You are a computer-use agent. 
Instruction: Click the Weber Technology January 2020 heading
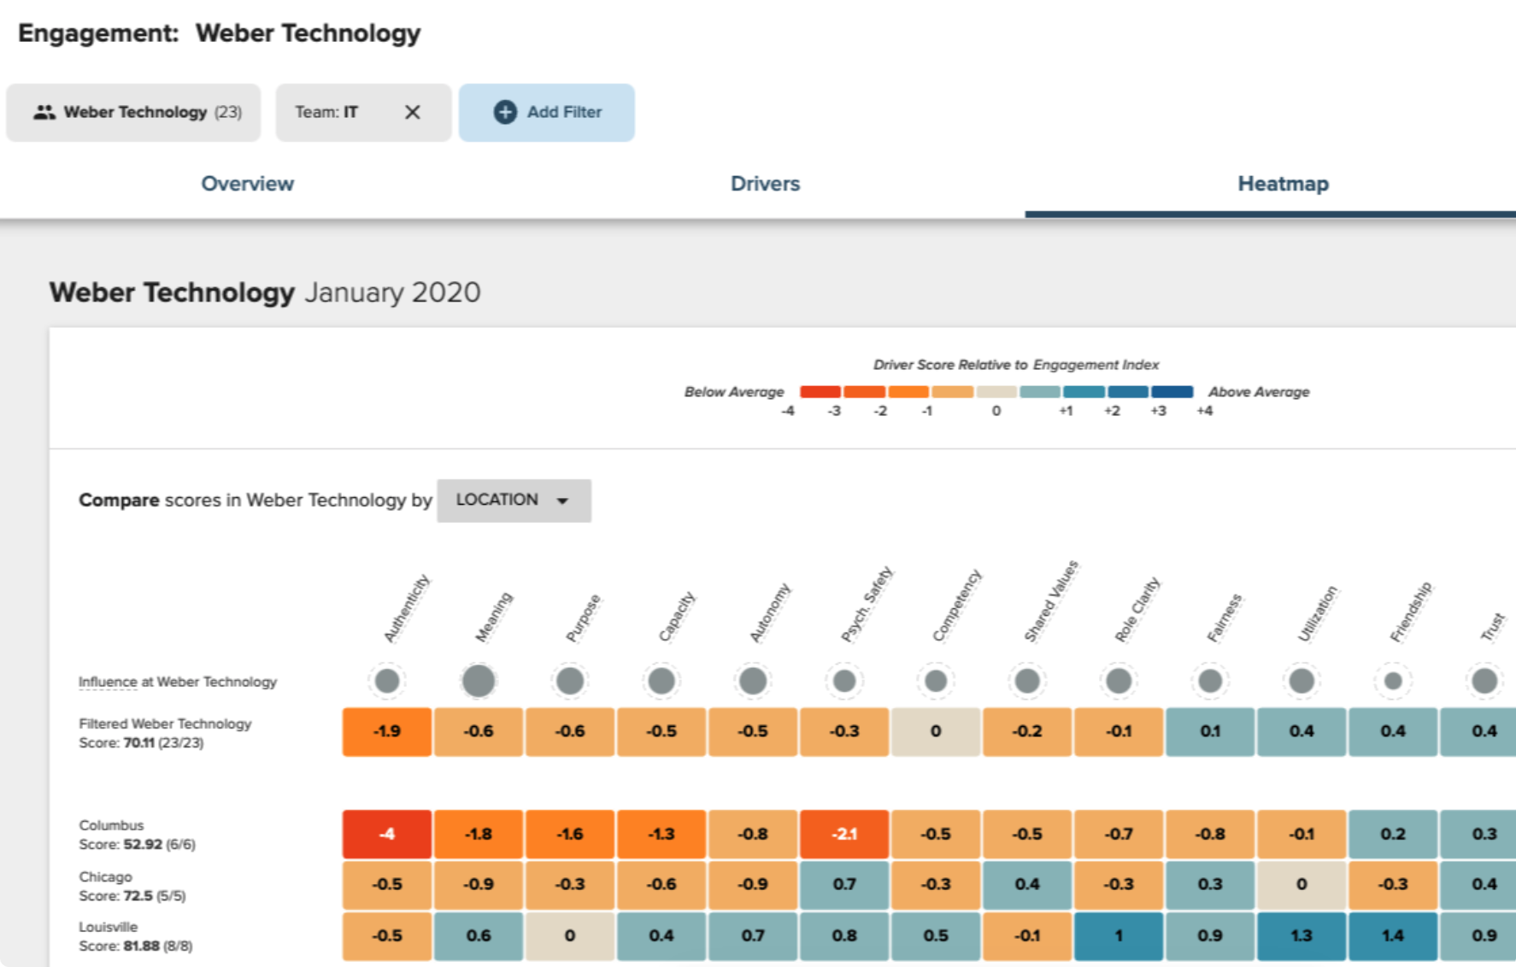[x=265, y=292]
